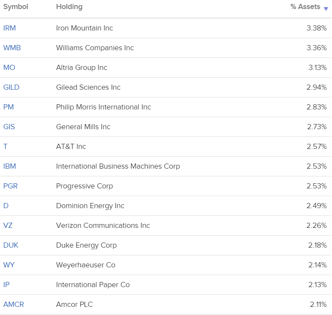The width and height of the screenshot is (332, 315).
Task: Click the 2.57% value for AT&T
Action: coord(317,146)
